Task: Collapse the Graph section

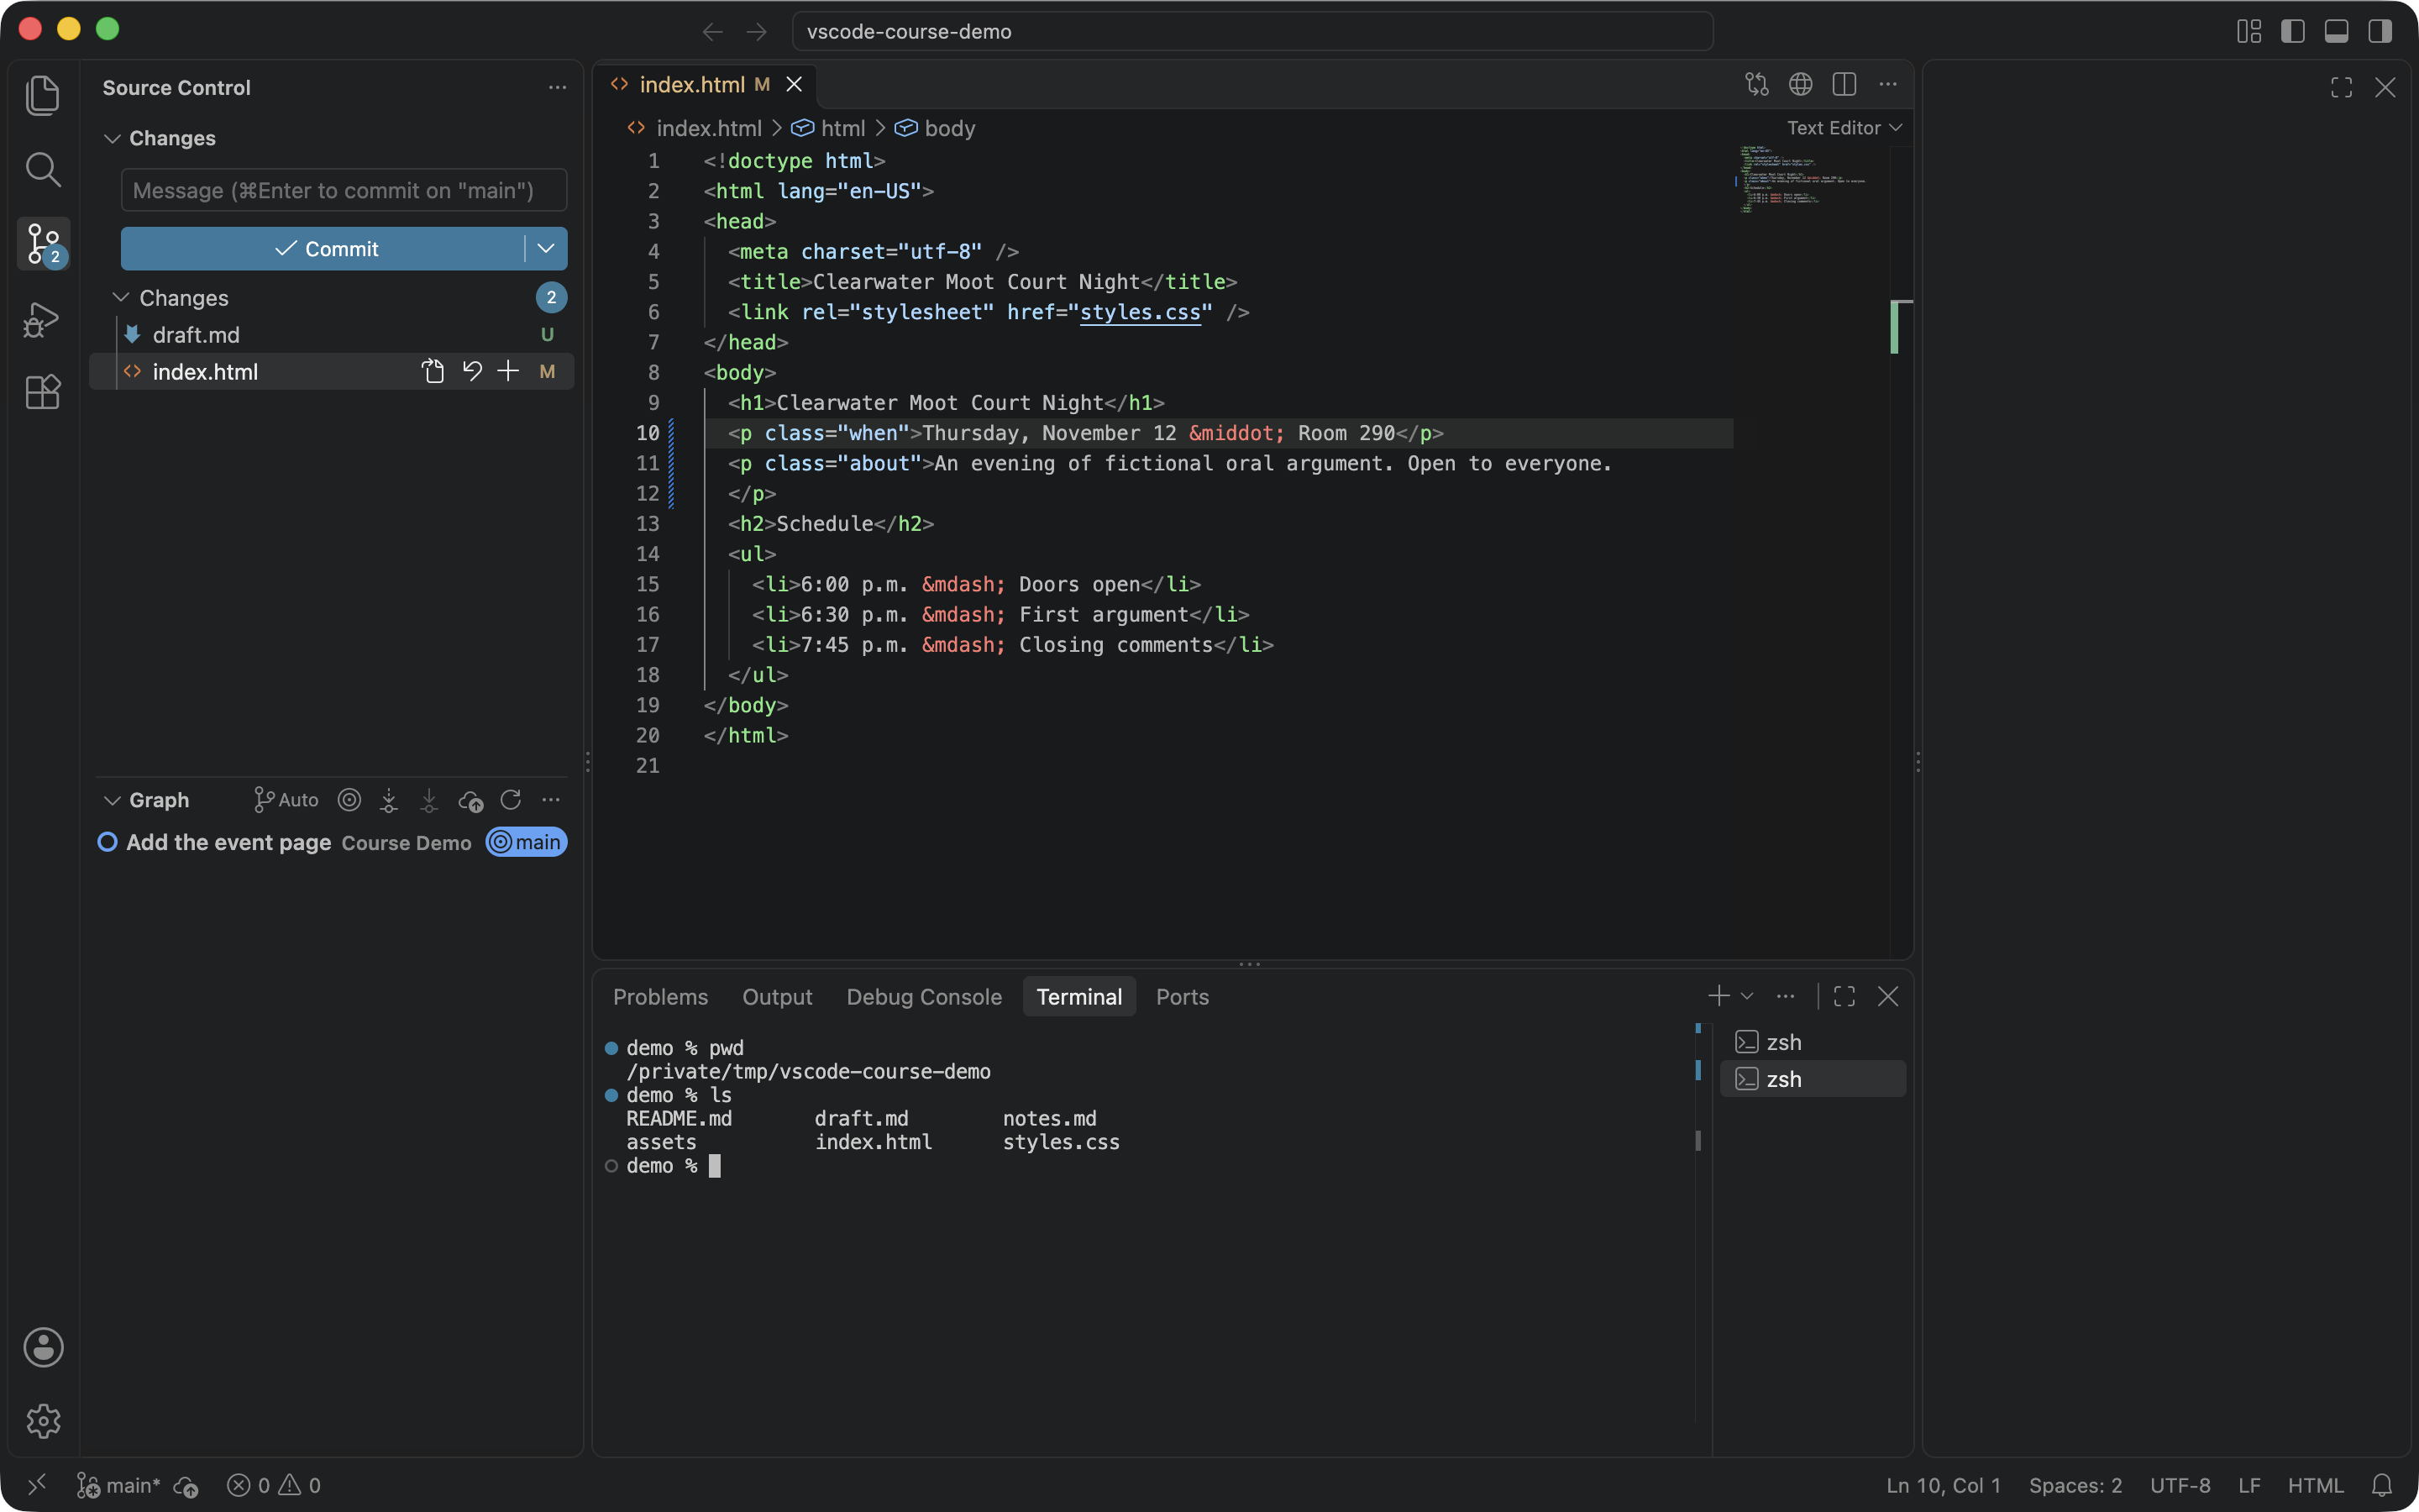Action: (148, 800)
